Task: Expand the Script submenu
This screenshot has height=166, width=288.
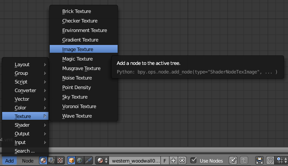Action: [x=25, y=82]
